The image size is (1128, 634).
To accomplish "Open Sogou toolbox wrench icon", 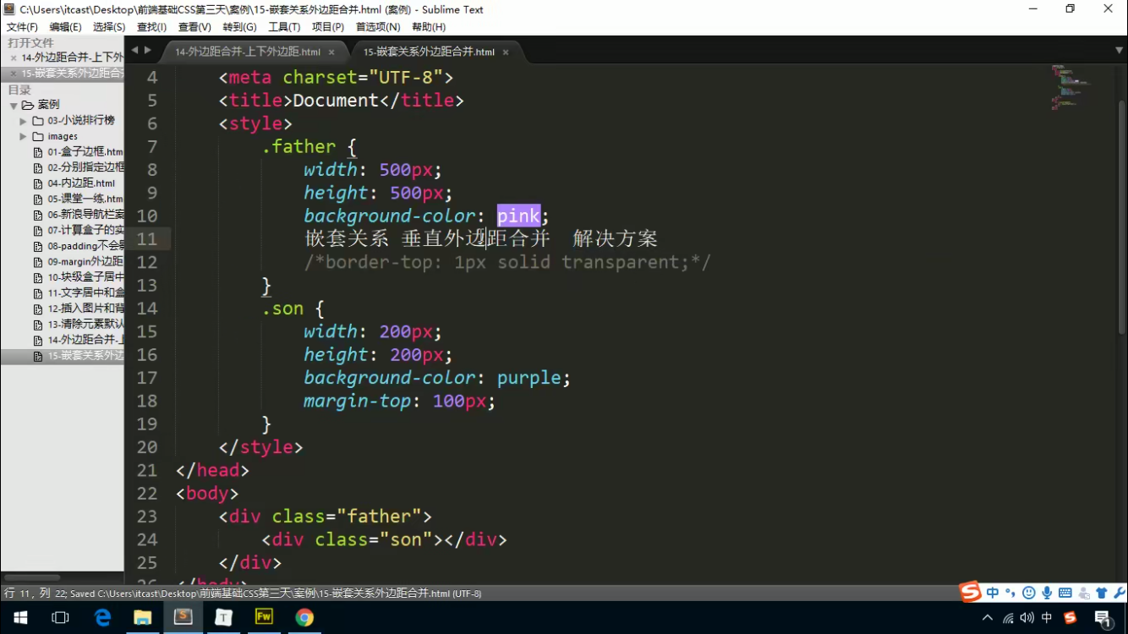I will point(1119,593).
